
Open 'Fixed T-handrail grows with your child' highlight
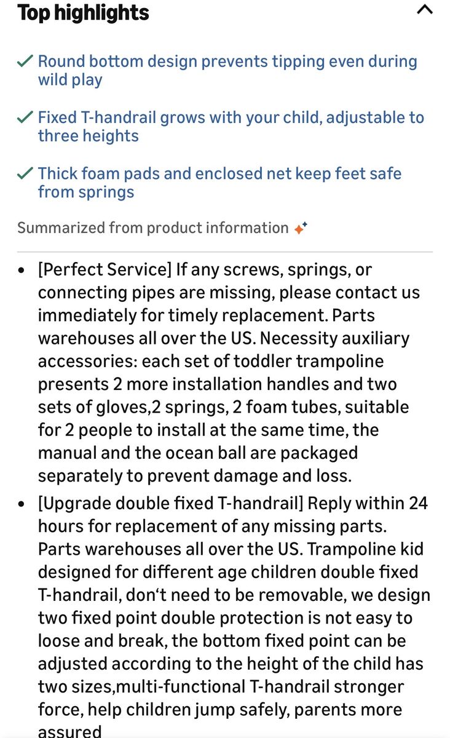pos(231,126)
